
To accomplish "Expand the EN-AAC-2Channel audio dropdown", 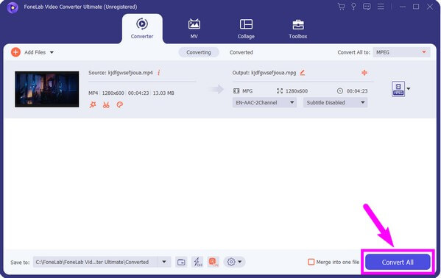I will click(264, 103).
